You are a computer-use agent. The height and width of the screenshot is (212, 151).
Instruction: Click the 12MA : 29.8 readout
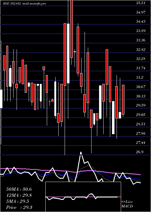point(19,195)
